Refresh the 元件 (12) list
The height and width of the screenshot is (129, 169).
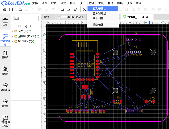30,31
